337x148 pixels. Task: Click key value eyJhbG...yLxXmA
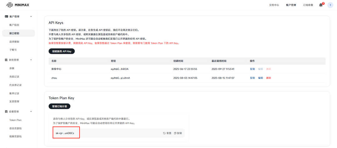coord(120,78)
